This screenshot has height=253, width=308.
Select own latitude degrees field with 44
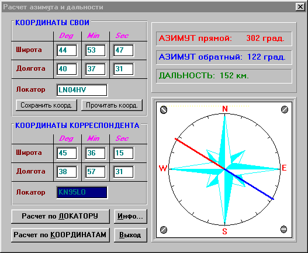tap(67, 50)
